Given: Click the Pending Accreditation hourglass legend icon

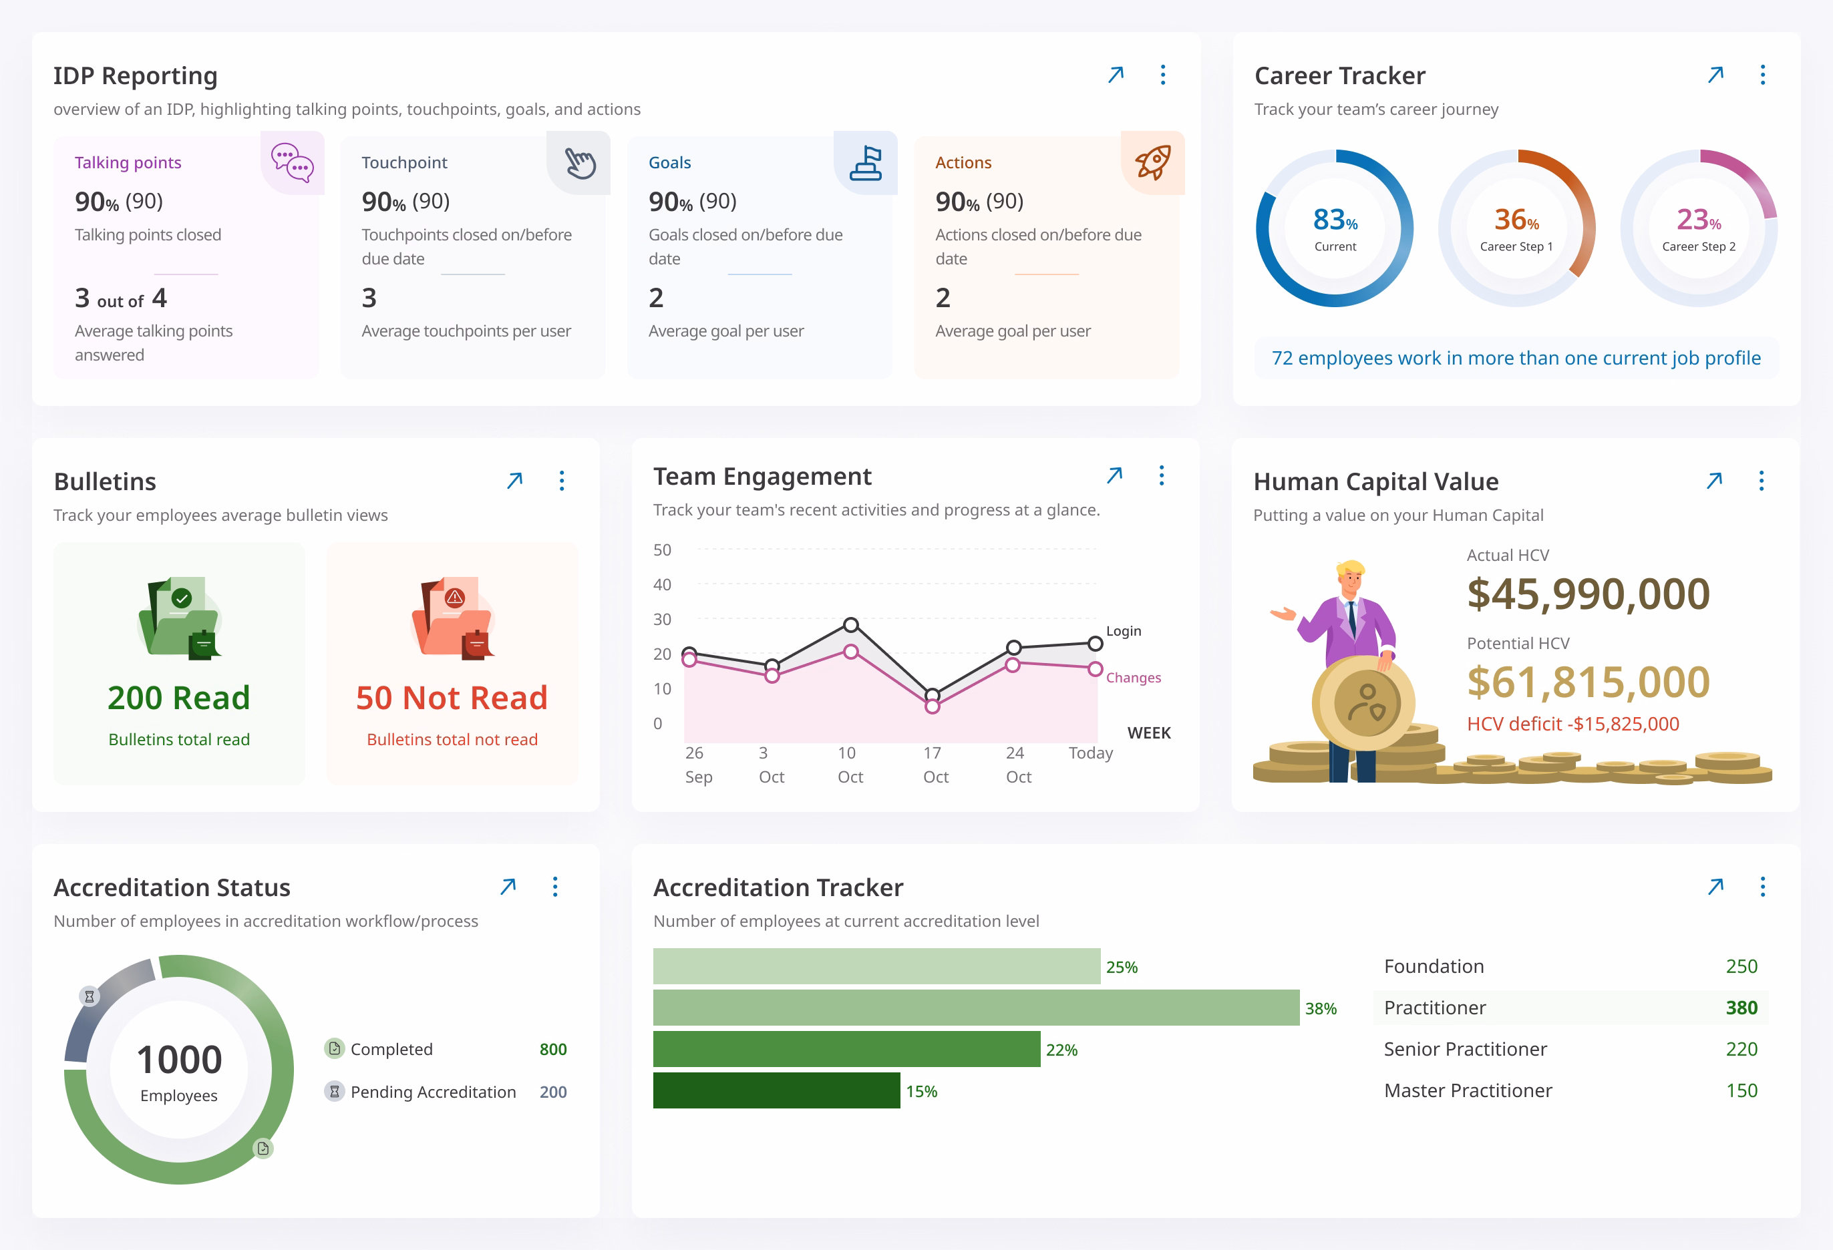Looking at the screenshot, I should point(335,1092).
